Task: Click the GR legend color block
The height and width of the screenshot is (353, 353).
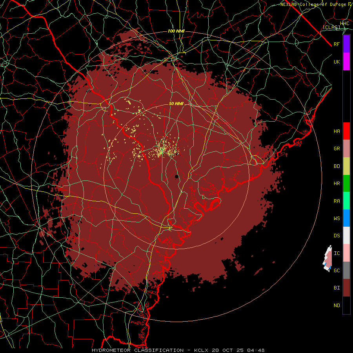Action: click(346, 149)
